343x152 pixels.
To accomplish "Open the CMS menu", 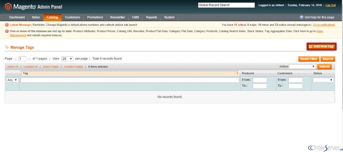I will click(x=135, y=17).
